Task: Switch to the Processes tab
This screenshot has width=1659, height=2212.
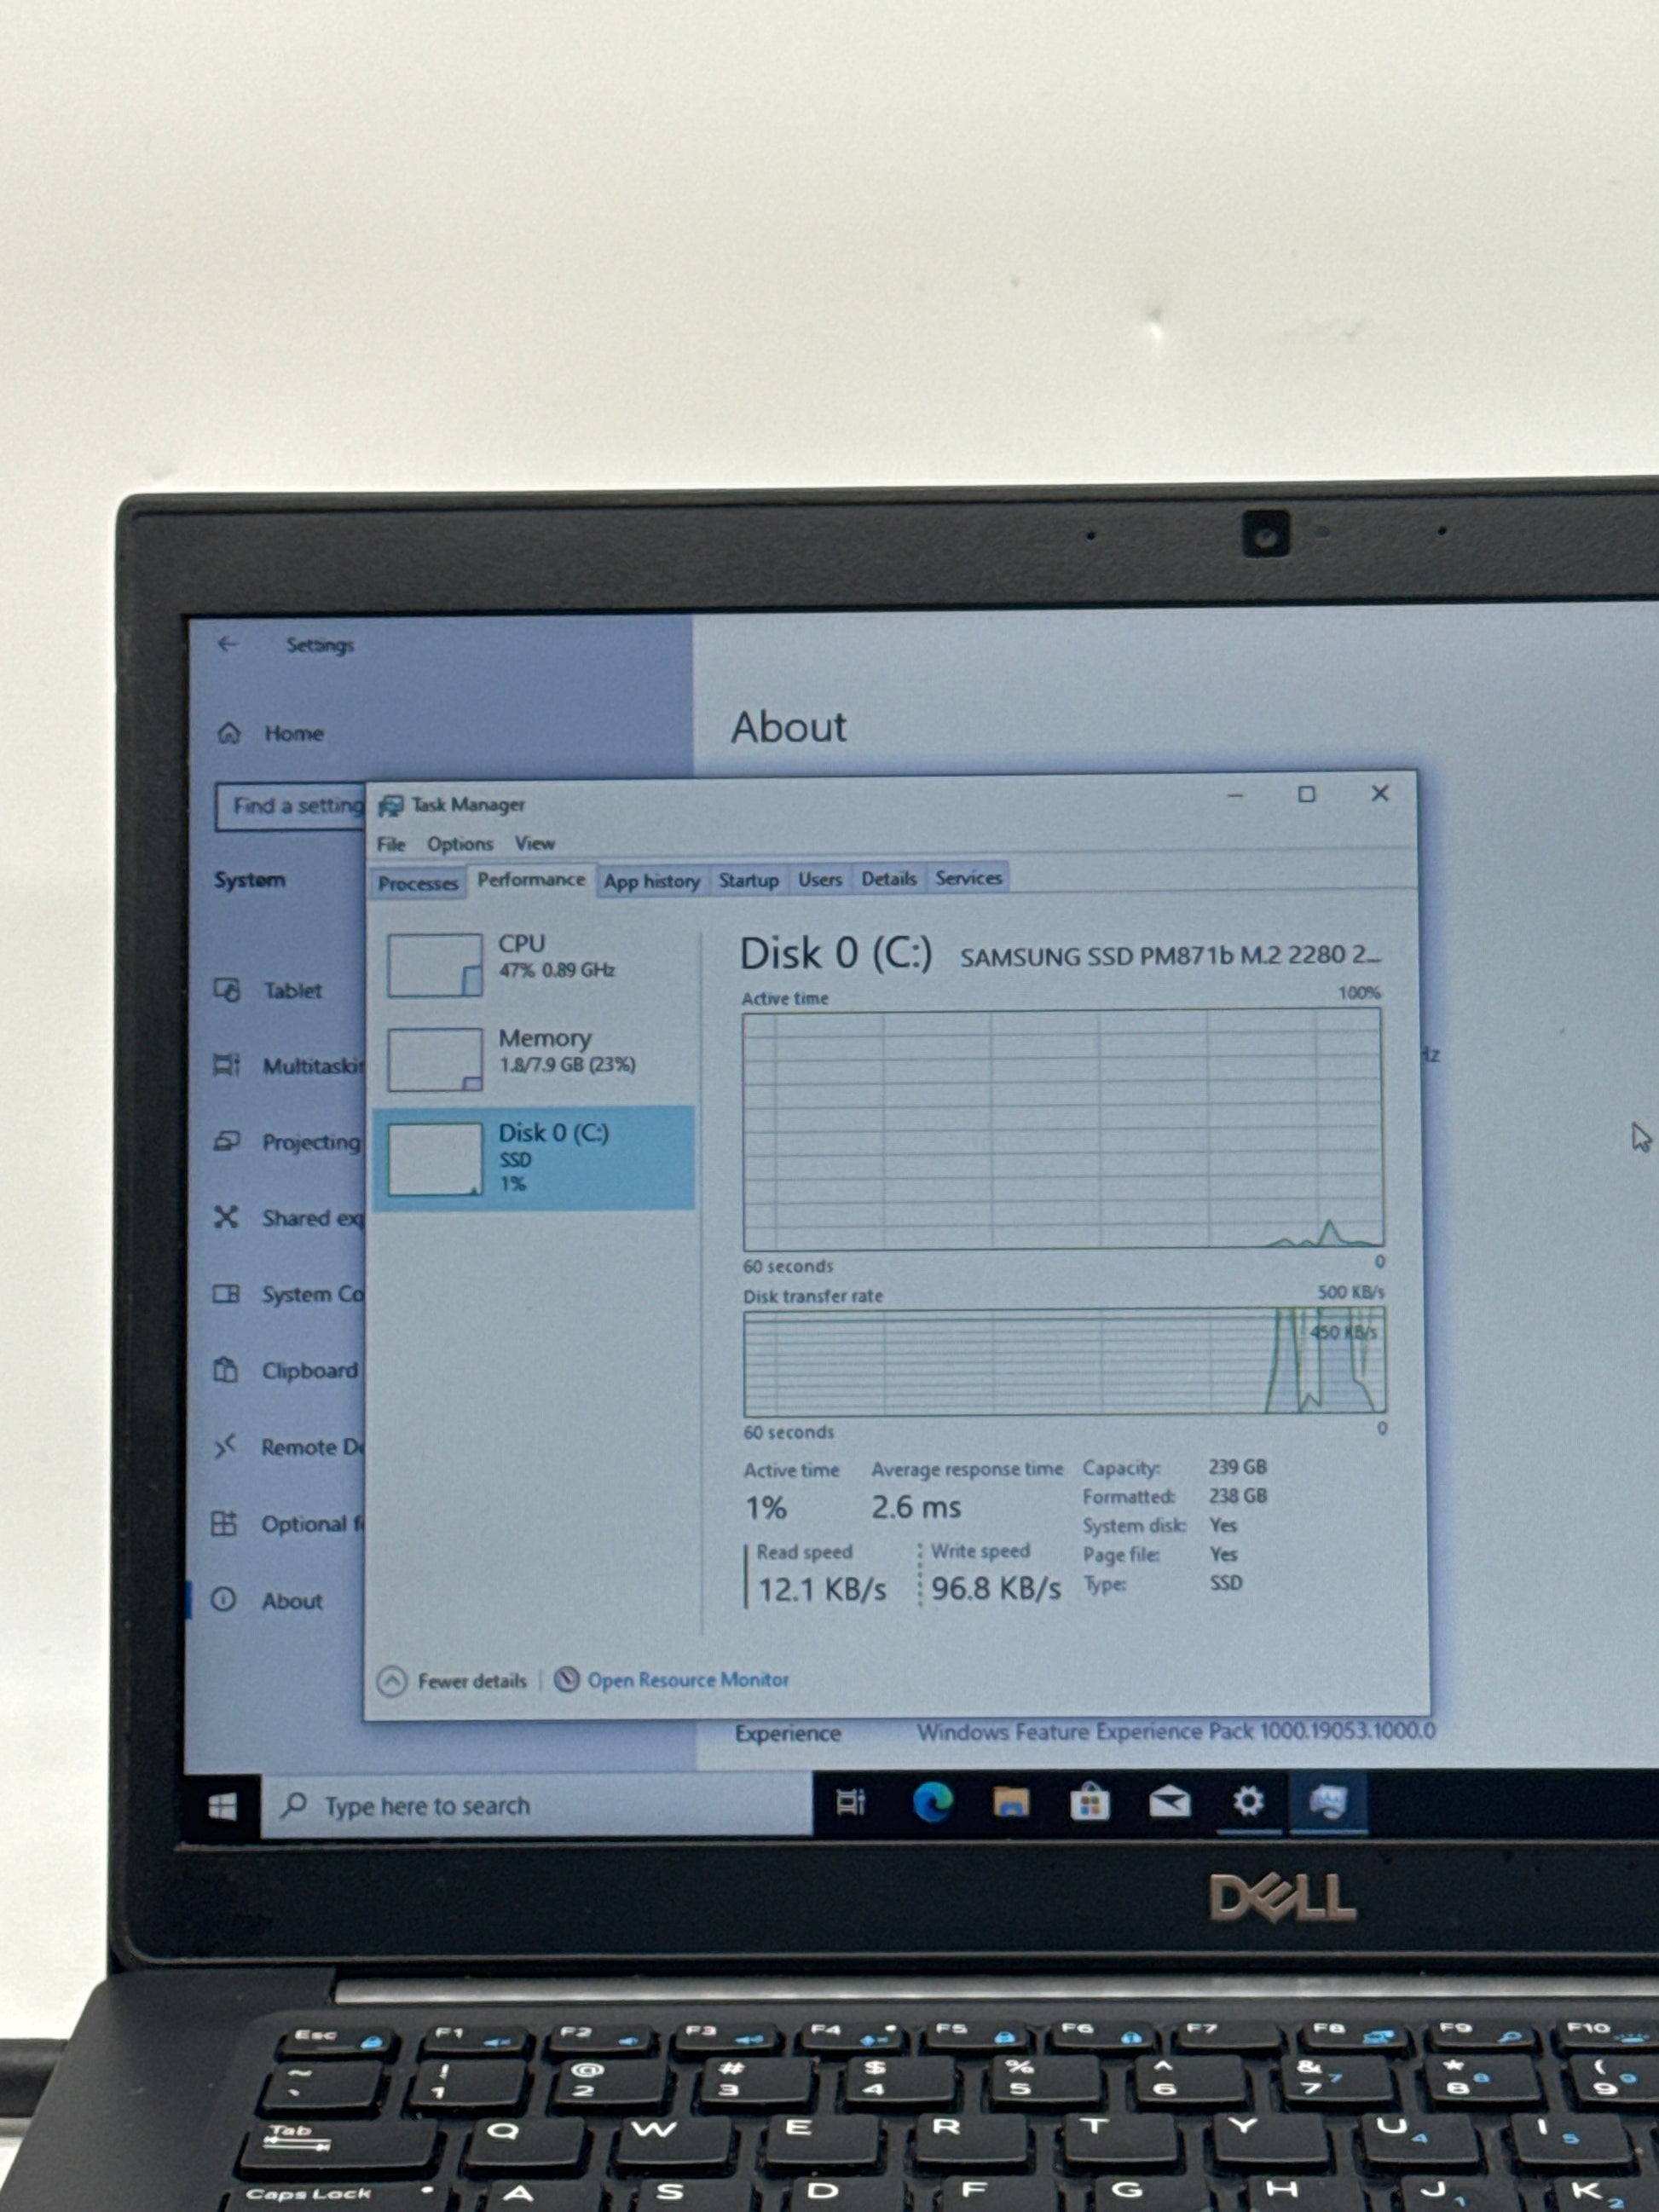Action: pos(418,883)
